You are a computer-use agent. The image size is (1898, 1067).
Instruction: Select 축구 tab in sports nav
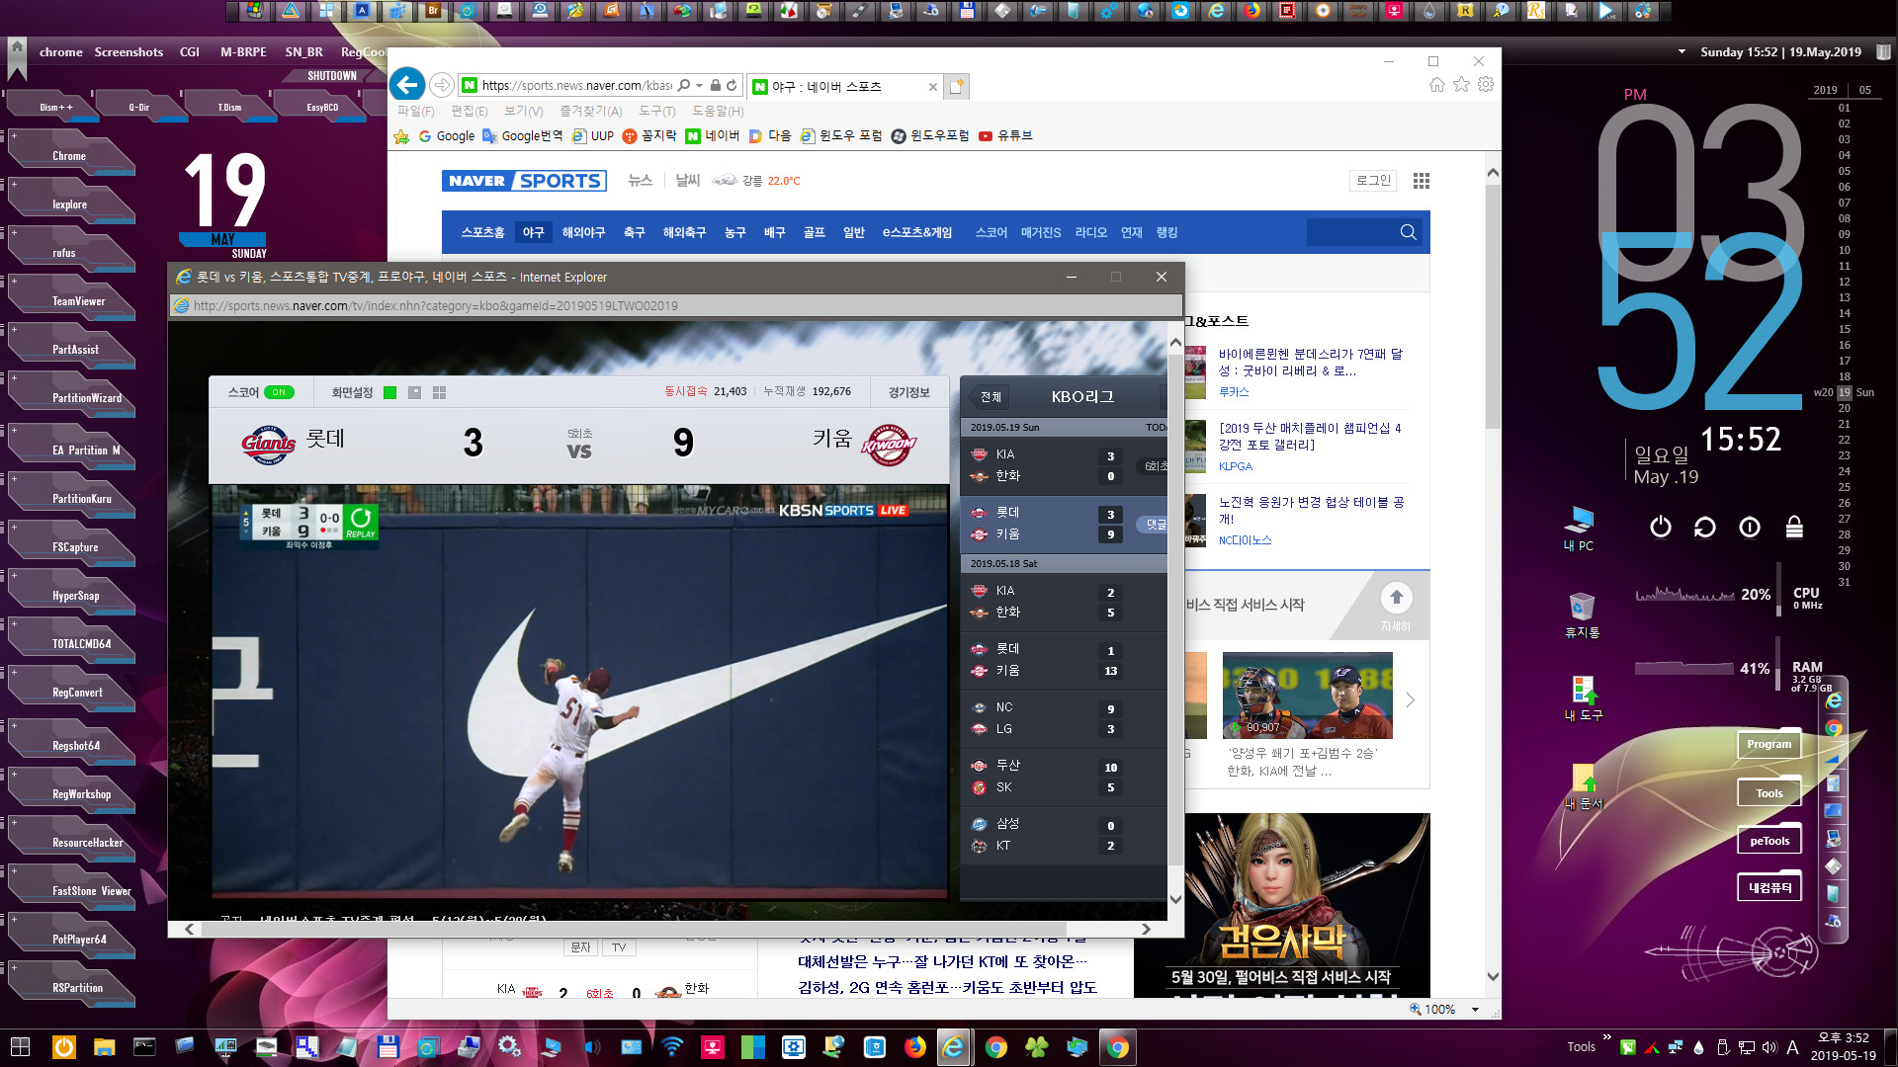click(x=634, y=232)
